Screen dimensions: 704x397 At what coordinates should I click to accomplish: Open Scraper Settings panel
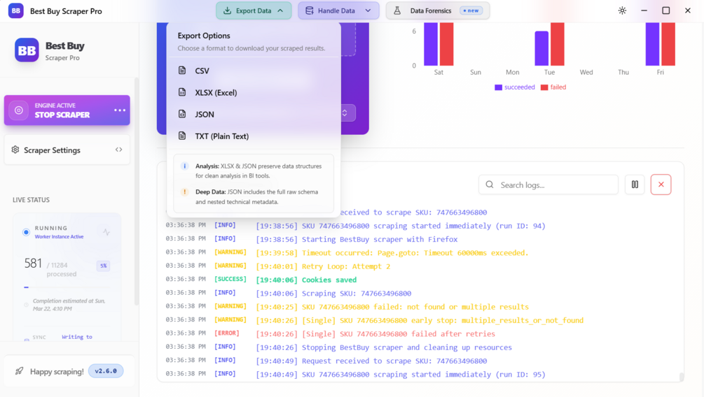tap(67, 150)
